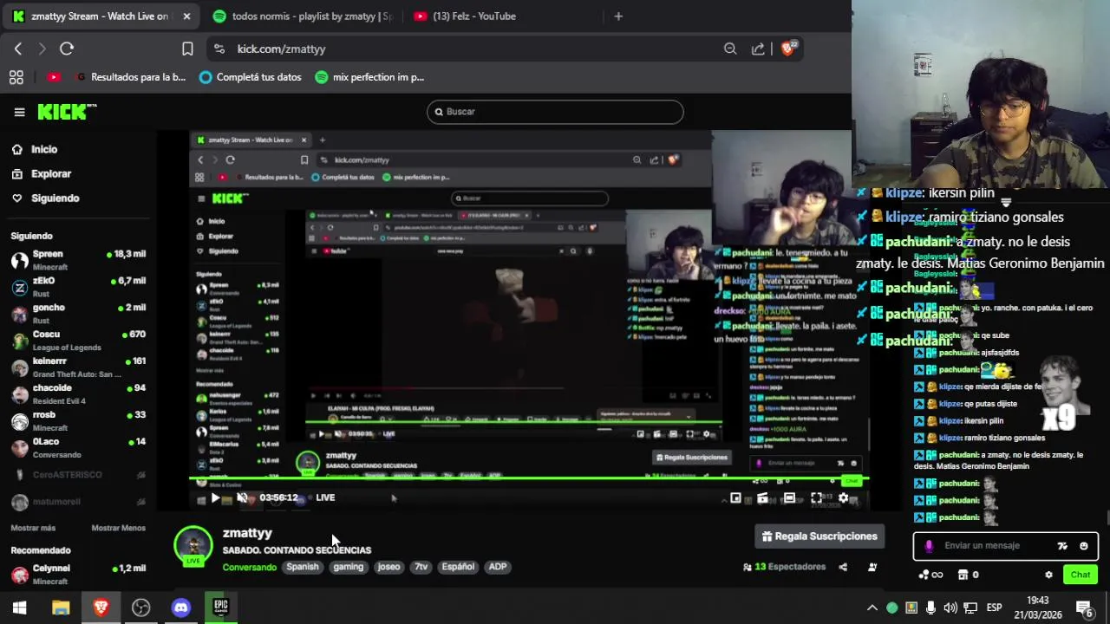
Task: Collapse list with Mostrar Menos
Action: tap(119, 528)
